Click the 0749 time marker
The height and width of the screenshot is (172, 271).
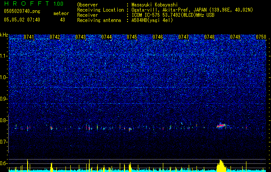(x=235, y=37)
